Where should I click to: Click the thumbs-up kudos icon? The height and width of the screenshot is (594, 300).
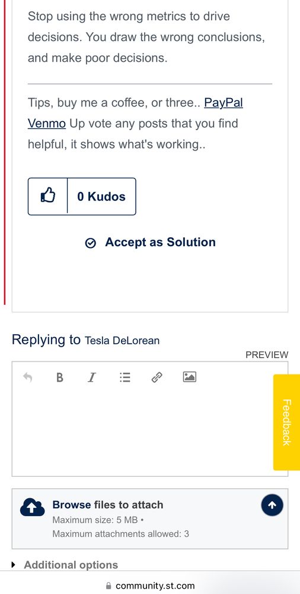click(47, 196)
